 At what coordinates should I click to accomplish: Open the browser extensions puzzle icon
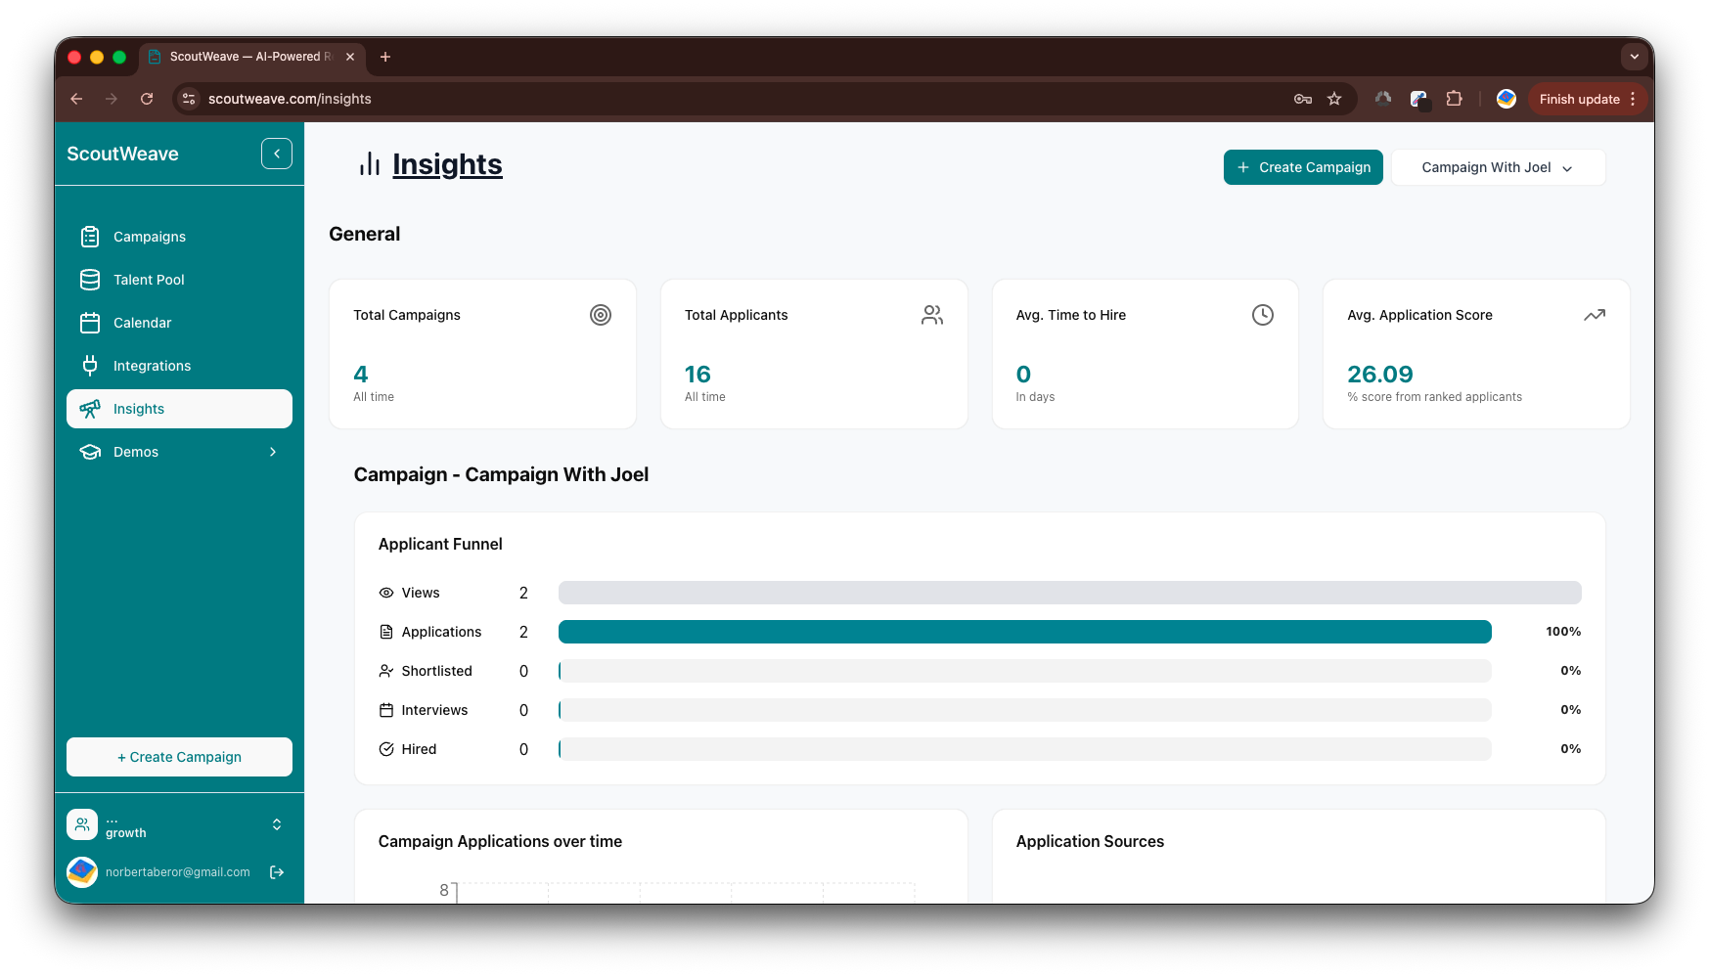1454,99
